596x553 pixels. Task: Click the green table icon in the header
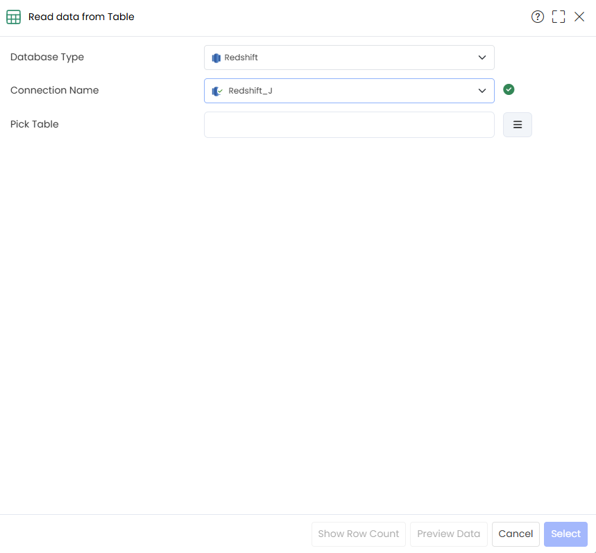(x=14, y=17)
